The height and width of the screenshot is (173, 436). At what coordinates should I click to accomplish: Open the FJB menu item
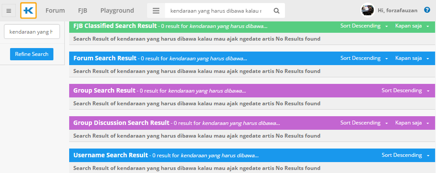click(x=83, y=10)
